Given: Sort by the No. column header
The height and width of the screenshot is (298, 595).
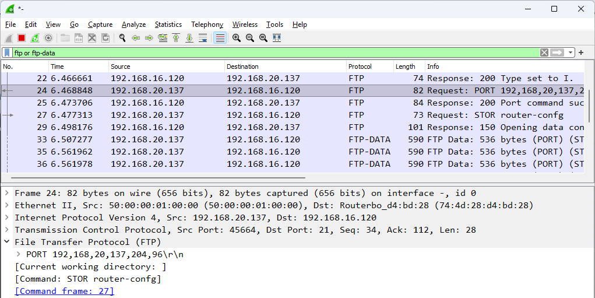Looking at the screenshot, I should [25, 66].
